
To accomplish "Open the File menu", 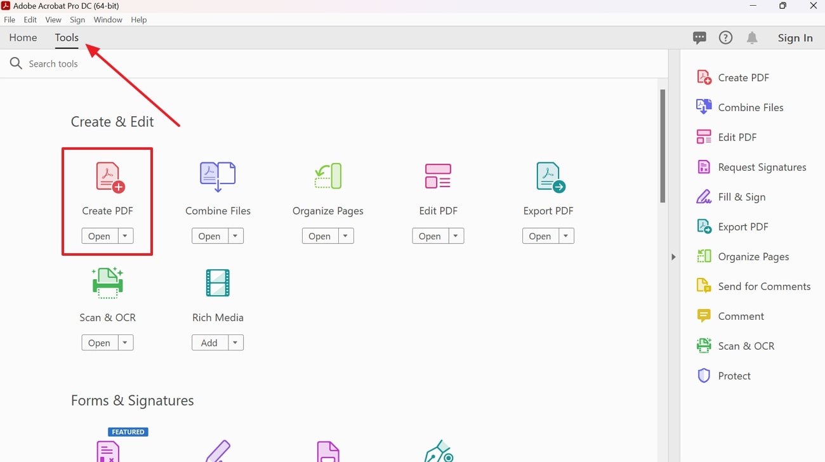I will [x=10, y=20].
